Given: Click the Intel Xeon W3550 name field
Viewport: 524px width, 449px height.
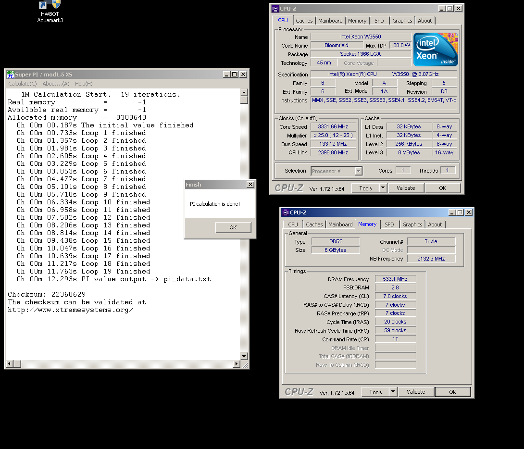Looking at the screenshot, I should pos(361,37).
